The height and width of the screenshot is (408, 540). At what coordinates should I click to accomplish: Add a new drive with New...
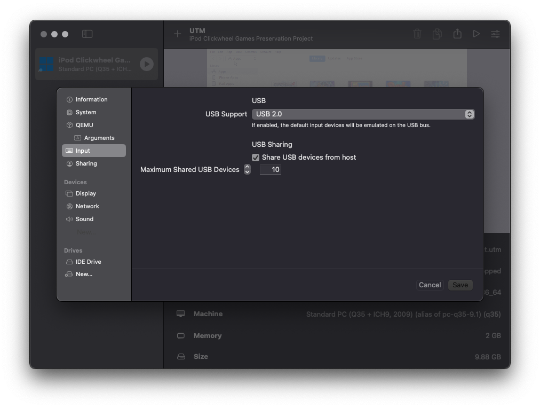[x=94, y=274]
